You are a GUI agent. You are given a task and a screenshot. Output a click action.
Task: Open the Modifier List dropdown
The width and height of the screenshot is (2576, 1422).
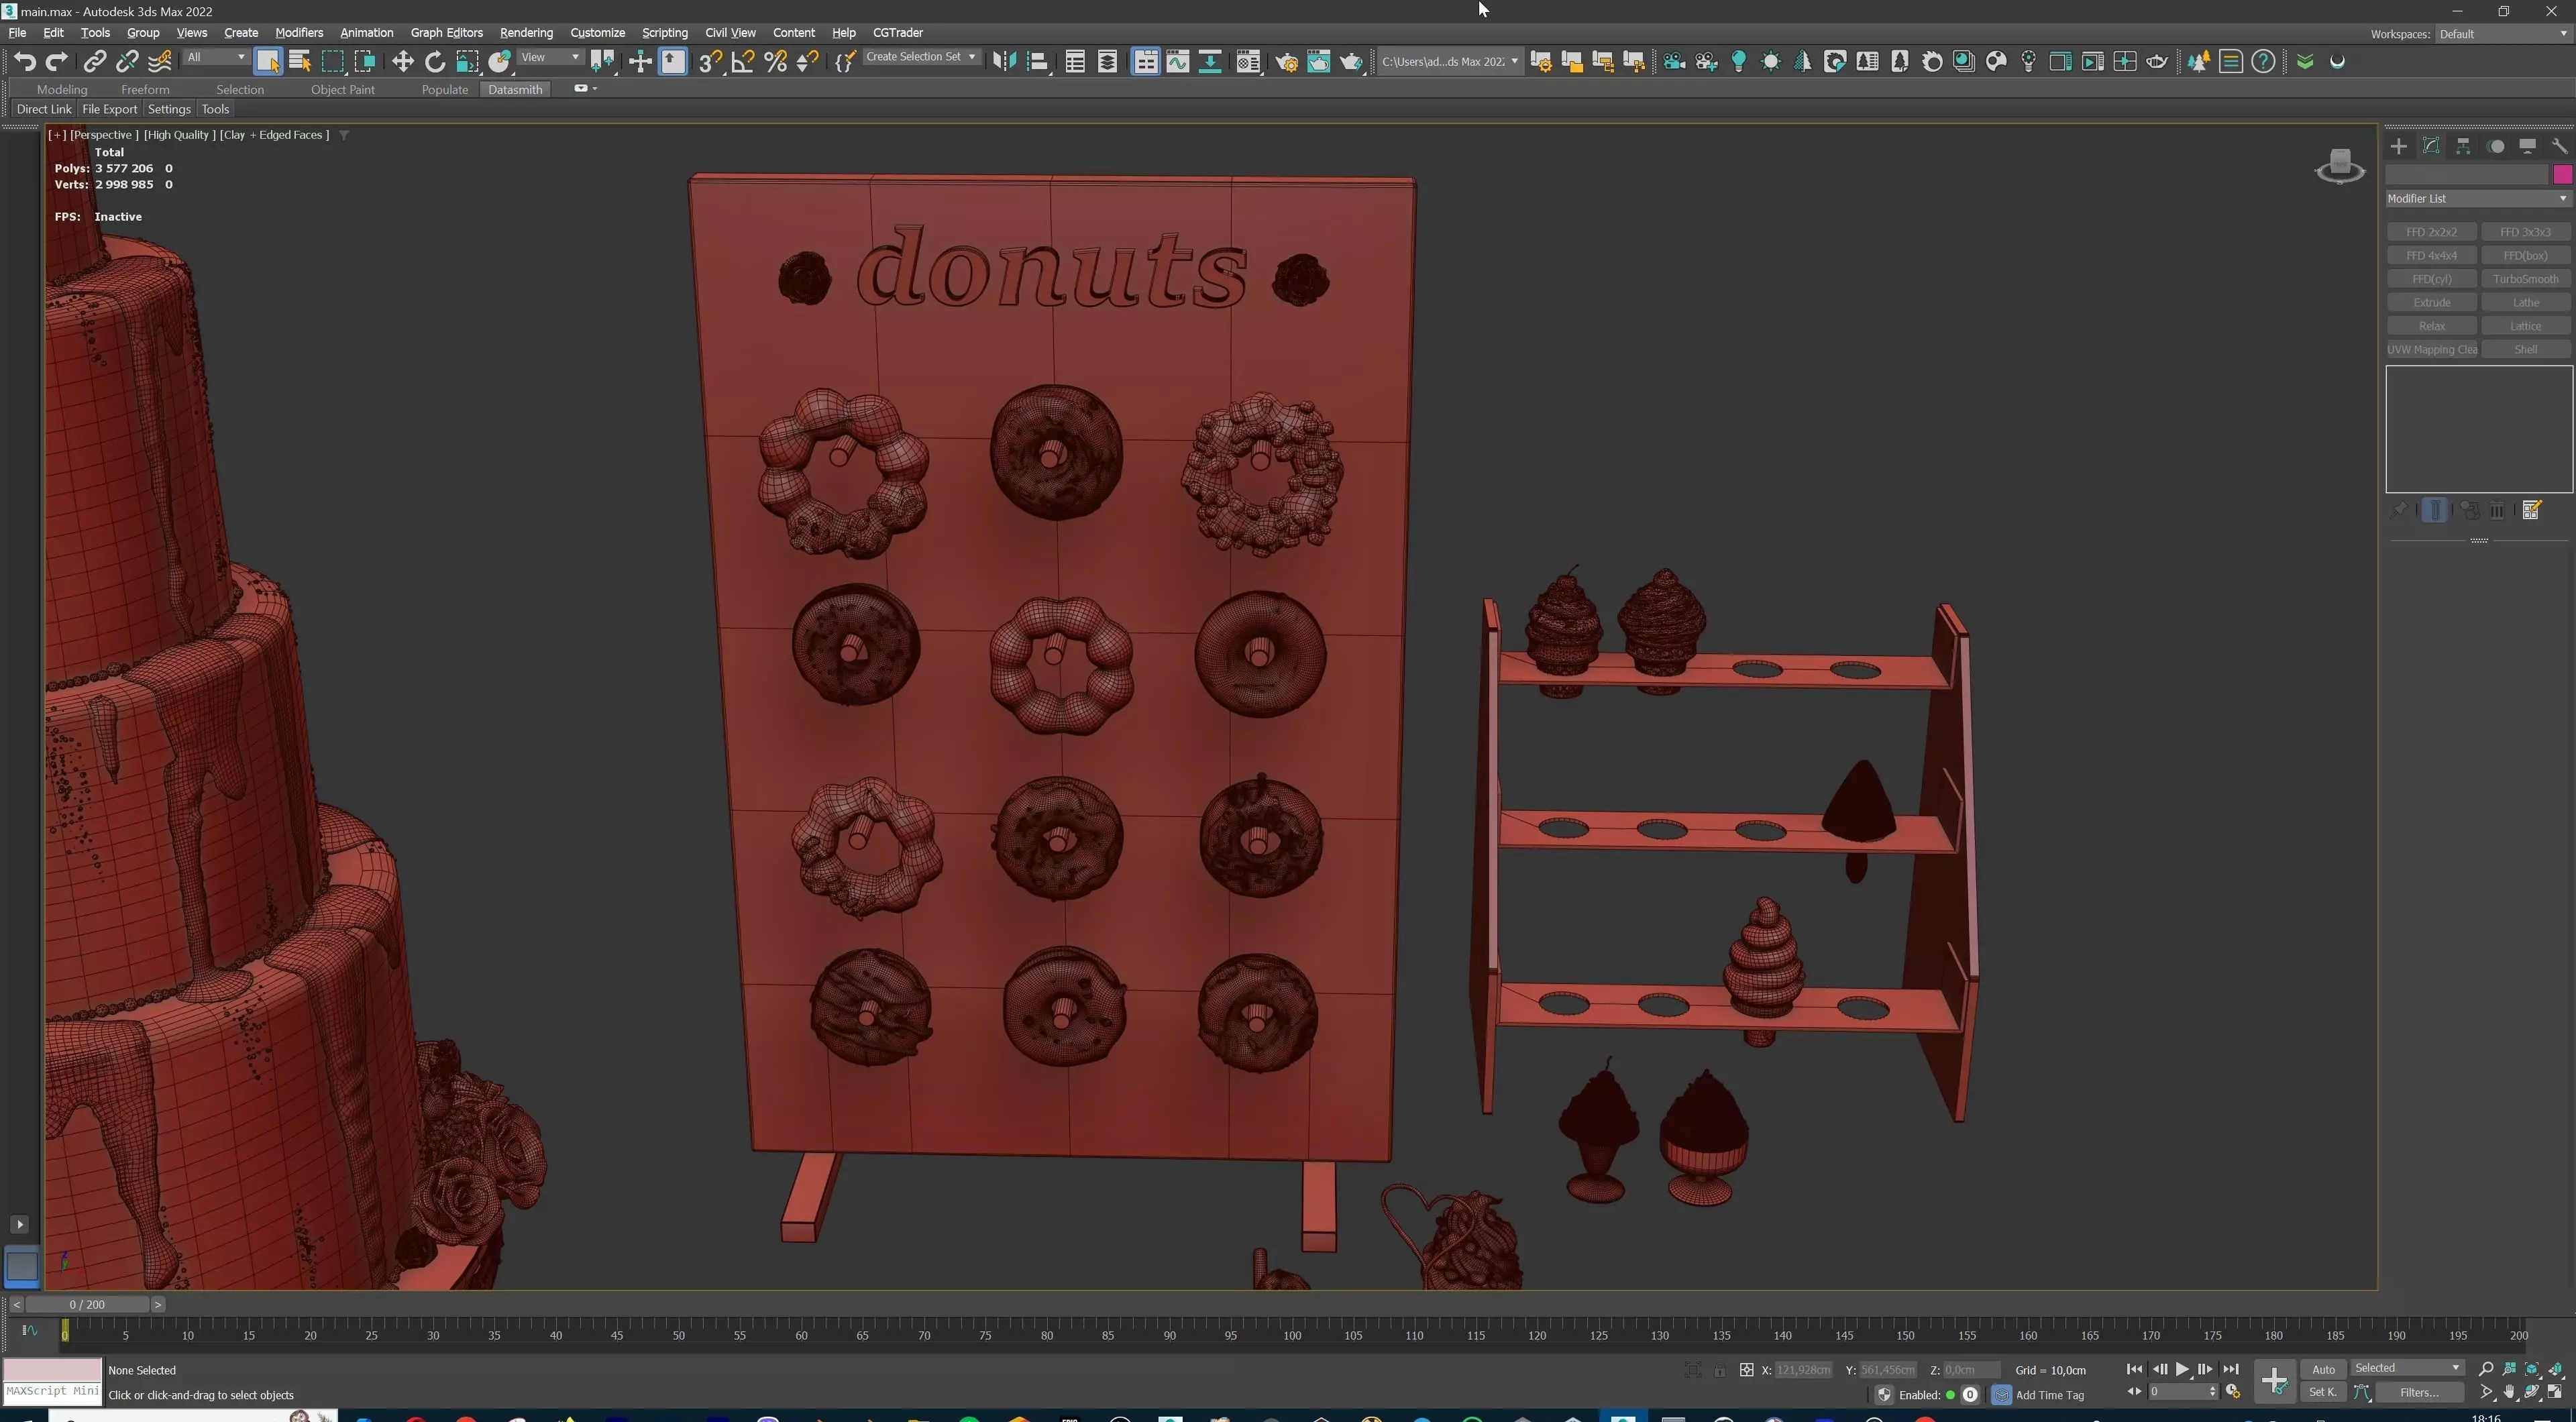coord(2477,198)
